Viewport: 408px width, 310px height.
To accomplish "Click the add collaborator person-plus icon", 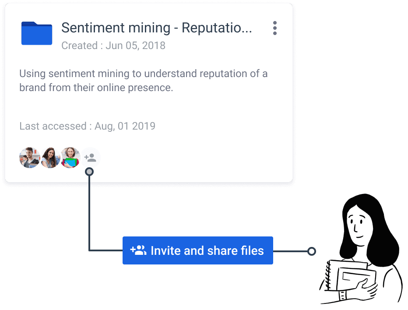I will click(91, 158).
